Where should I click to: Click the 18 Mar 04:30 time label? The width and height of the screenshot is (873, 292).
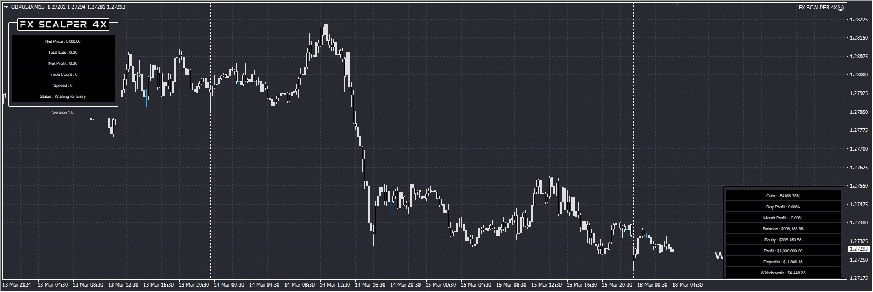tap(688, 285)
